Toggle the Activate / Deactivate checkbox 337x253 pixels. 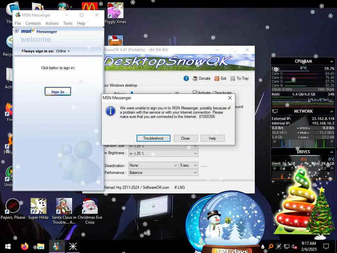pos(195,93)
